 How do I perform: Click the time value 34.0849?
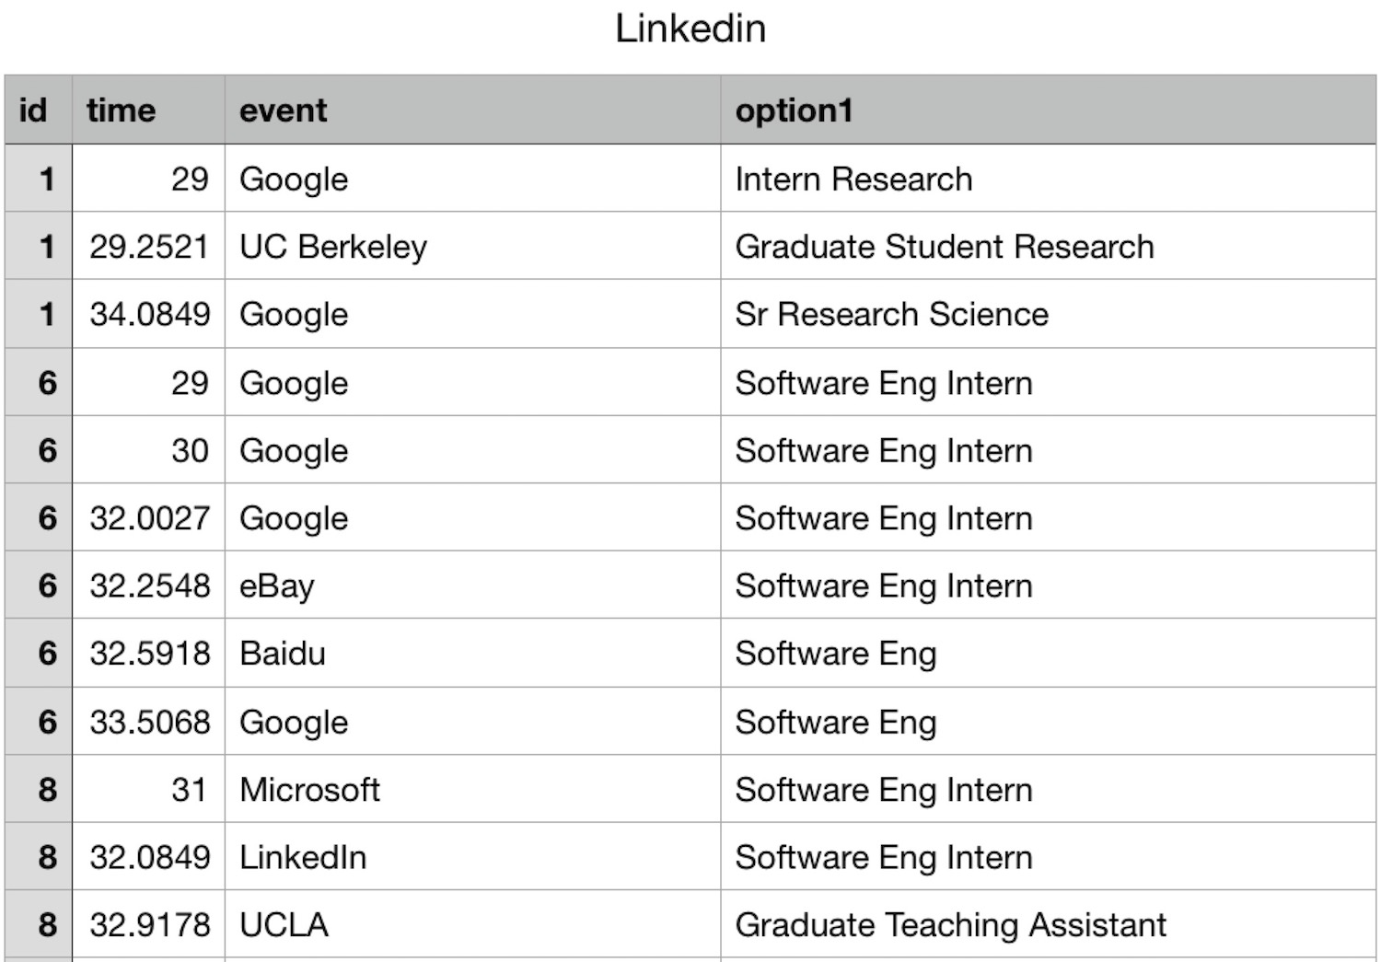tap(150, 314)
